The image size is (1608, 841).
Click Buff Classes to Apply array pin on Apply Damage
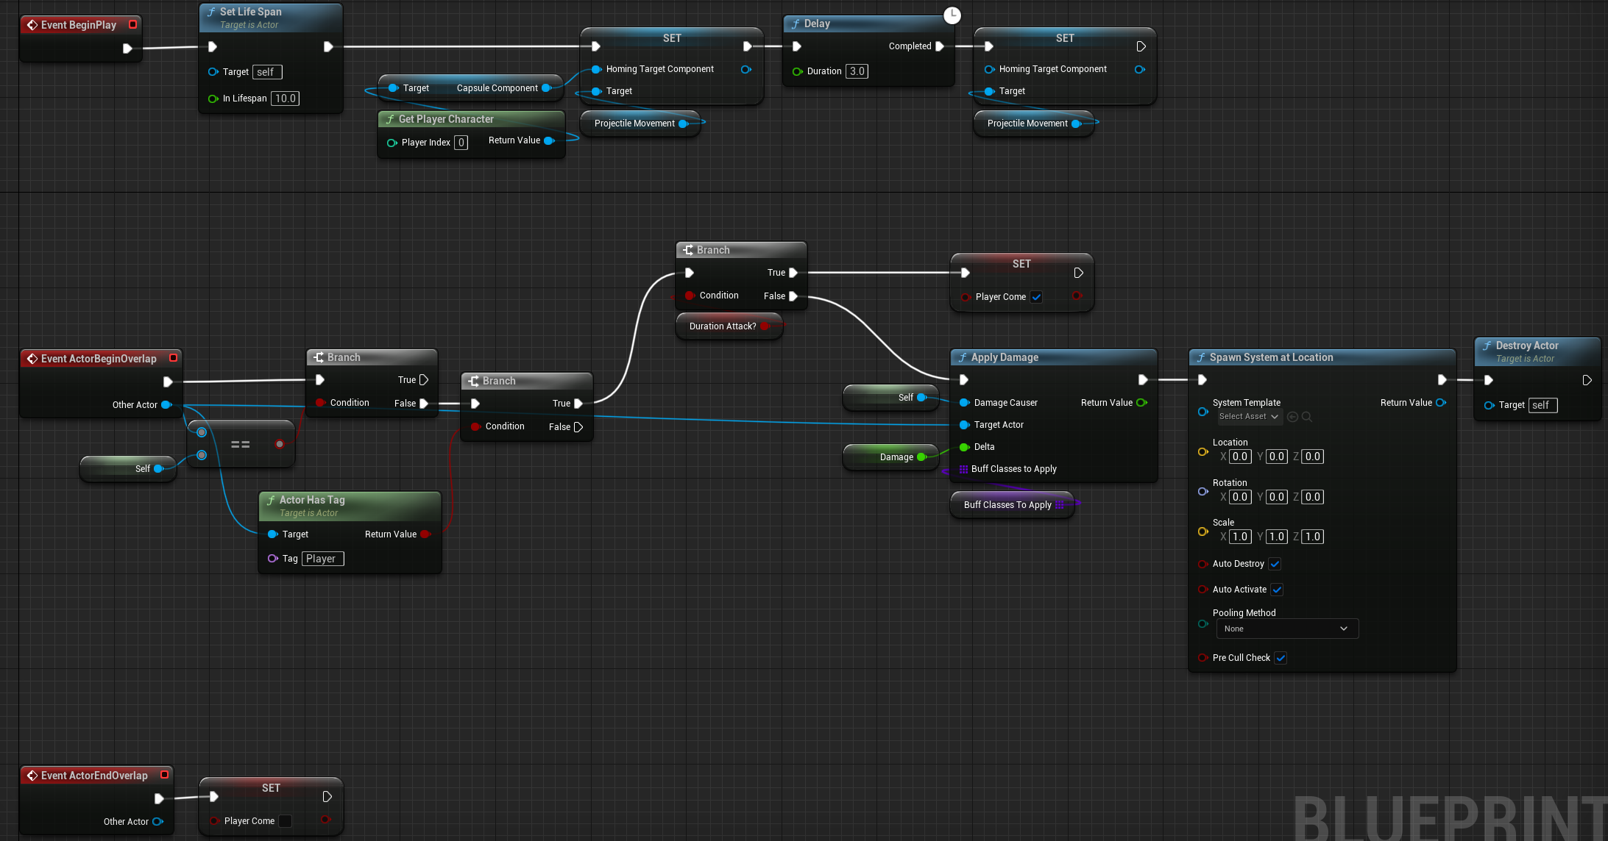(963, 469)
